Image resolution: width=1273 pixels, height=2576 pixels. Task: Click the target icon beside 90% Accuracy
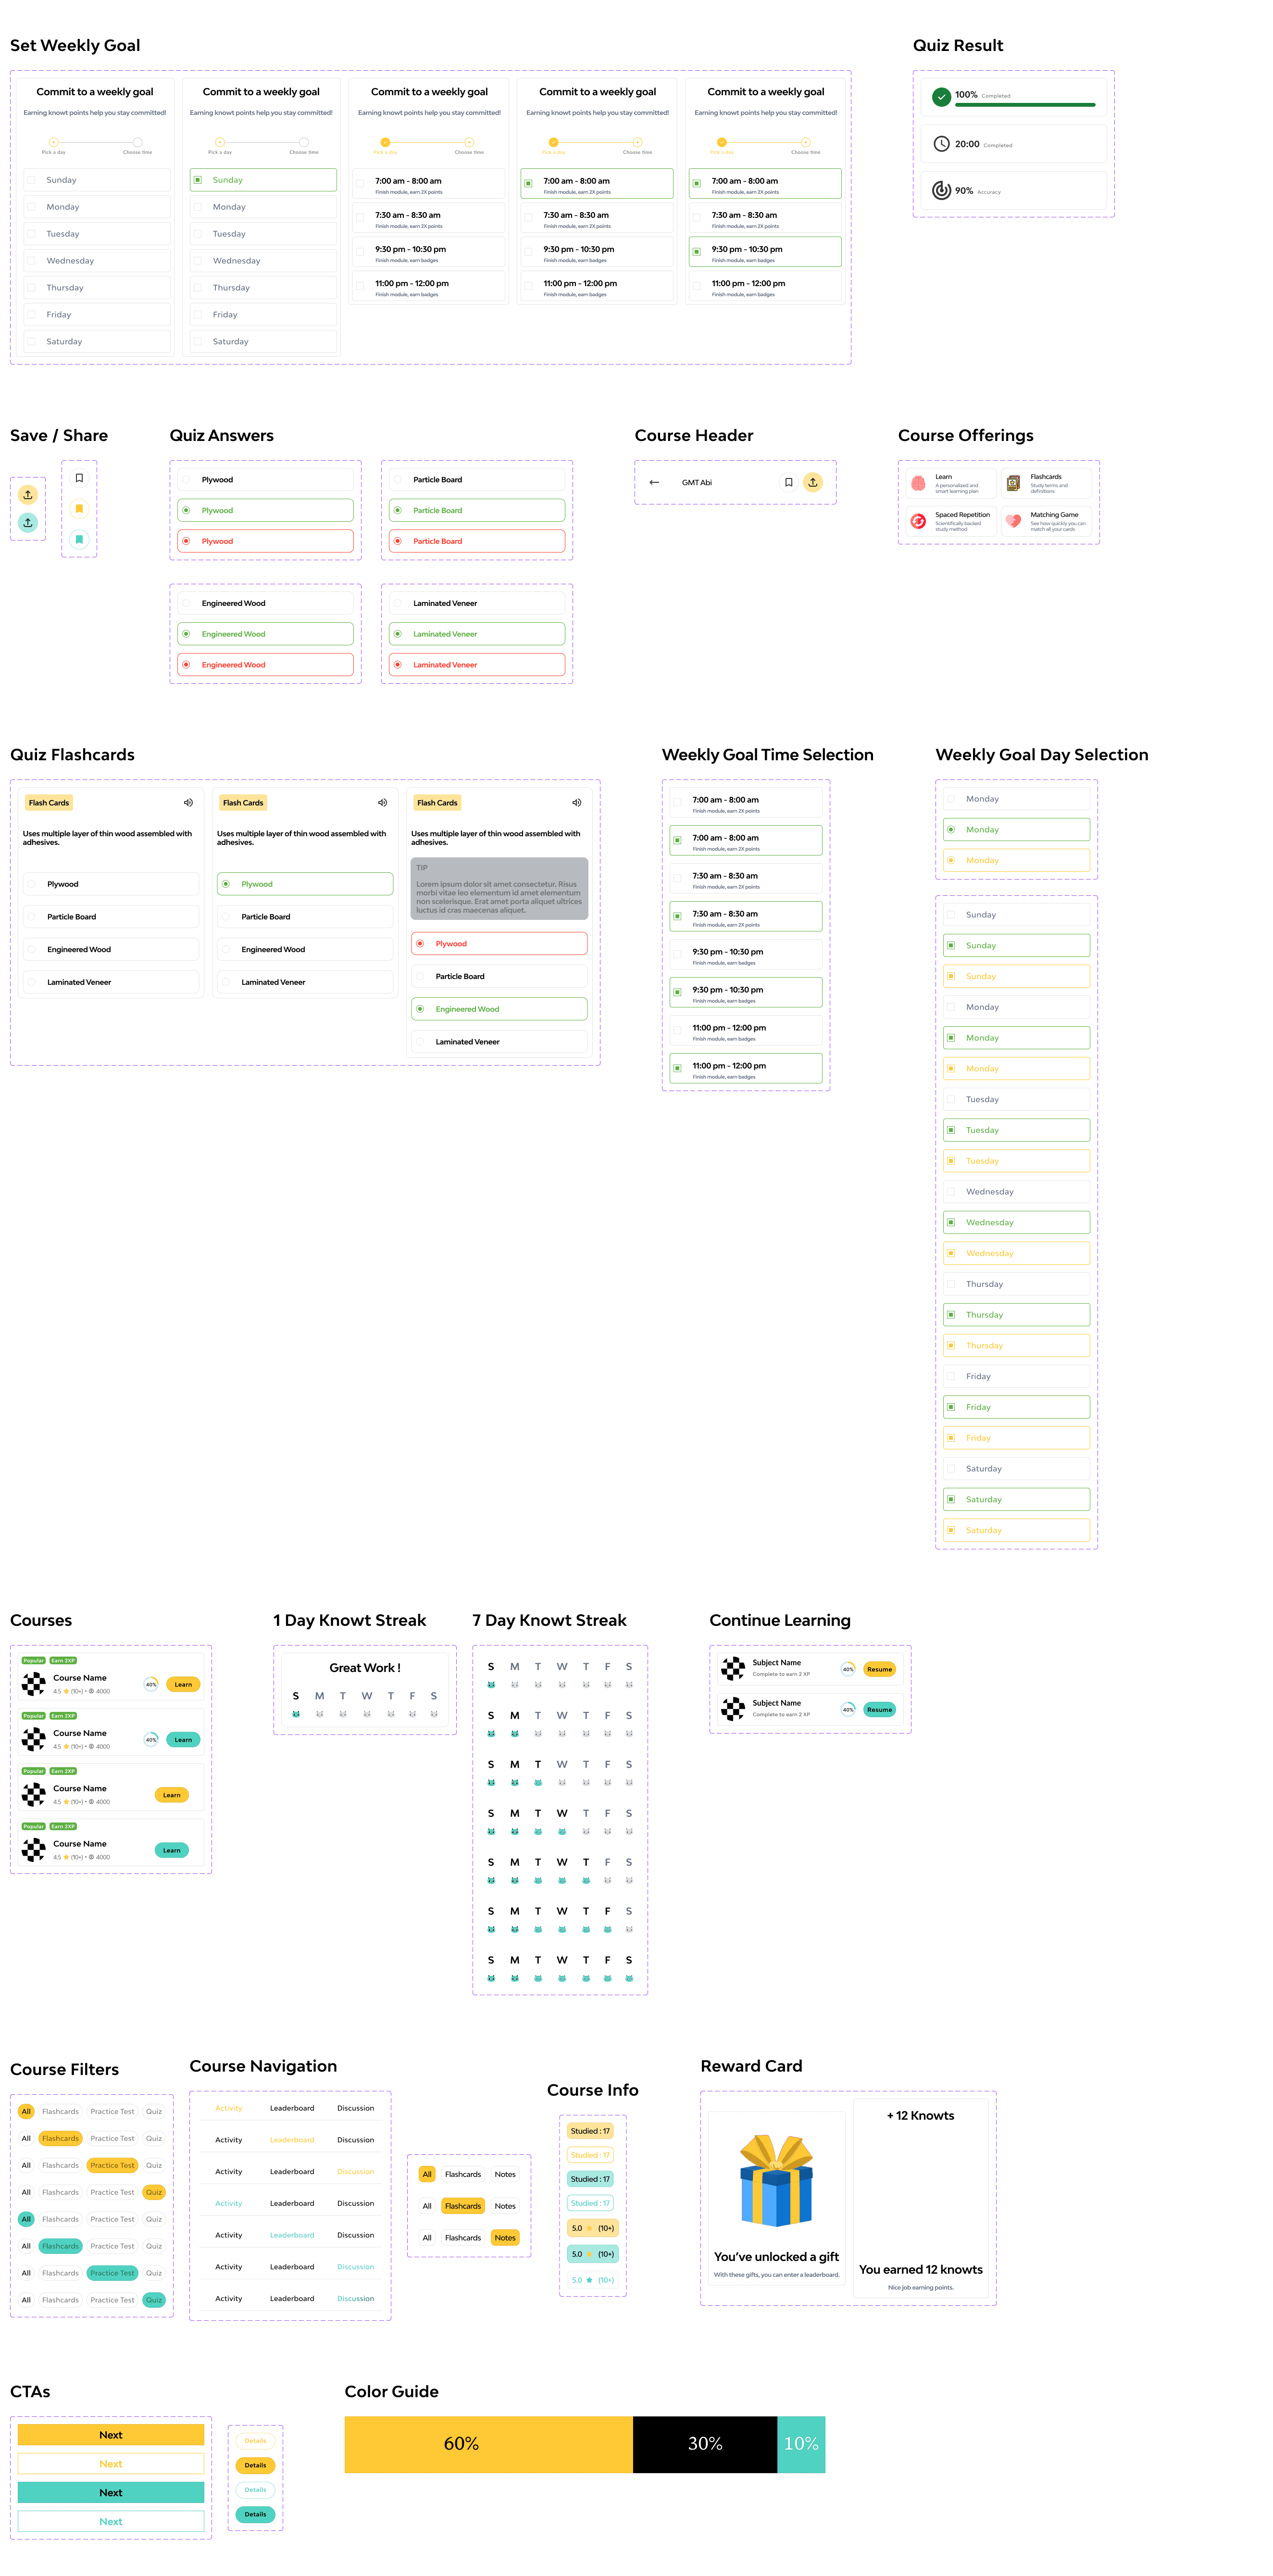point(941,190)
